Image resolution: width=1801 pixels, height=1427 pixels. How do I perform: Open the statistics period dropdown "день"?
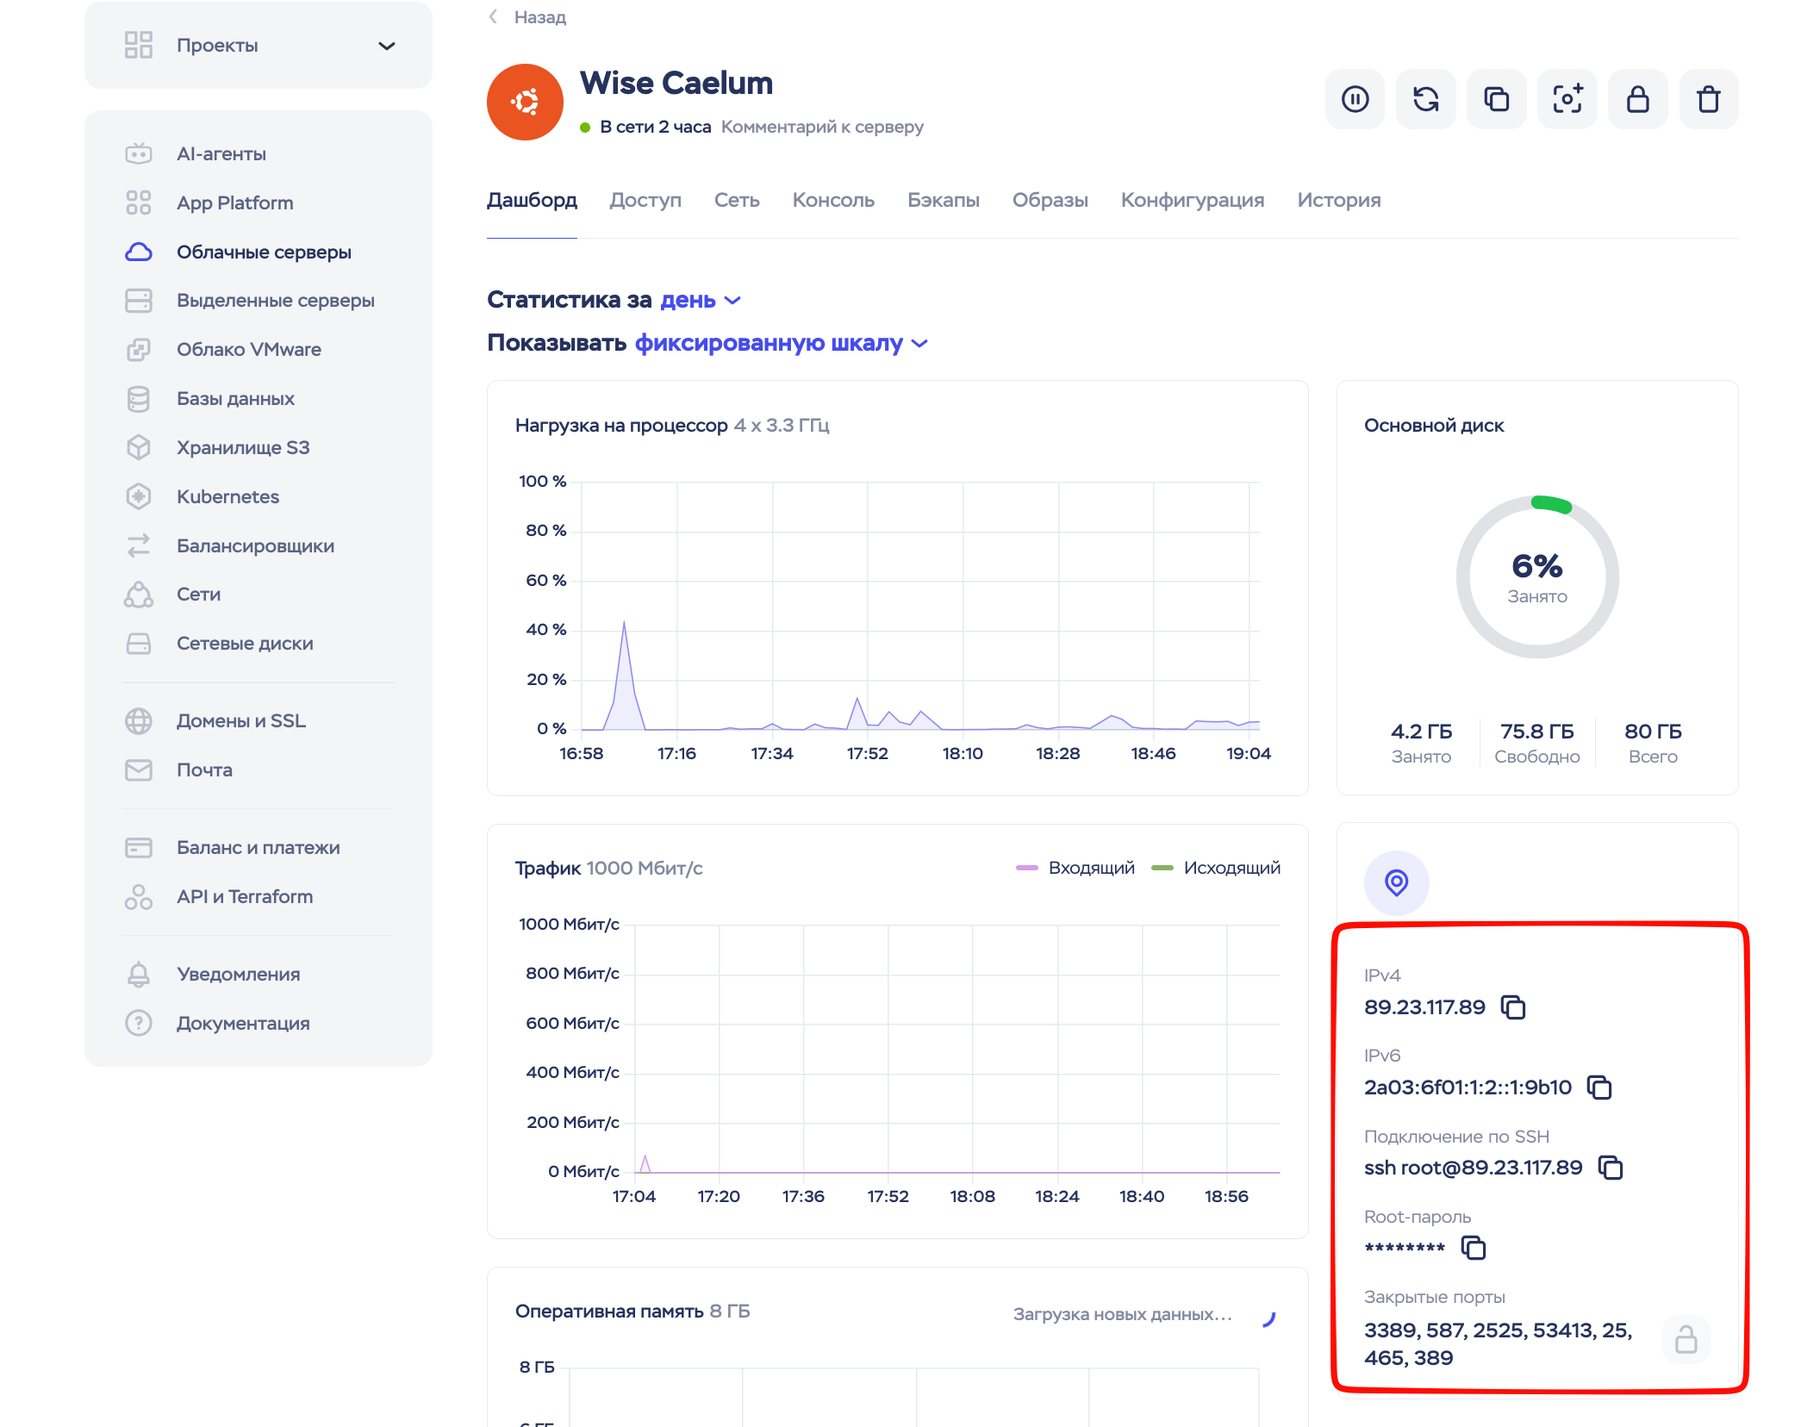coord(700,300)
